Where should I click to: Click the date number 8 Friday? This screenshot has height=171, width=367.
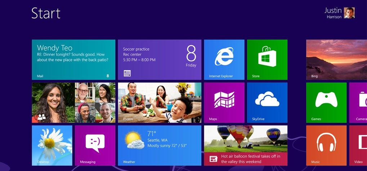coord(191,56)
